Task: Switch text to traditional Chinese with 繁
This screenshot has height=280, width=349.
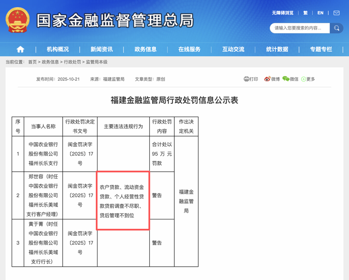Action: coord(305,13)
